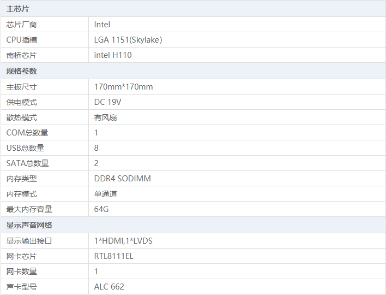The image size is (386, 295).
Task: Select the 64G max memory value
Action: click(102, 209)
